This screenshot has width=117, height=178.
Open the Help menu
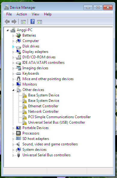(x=48, y=14)
